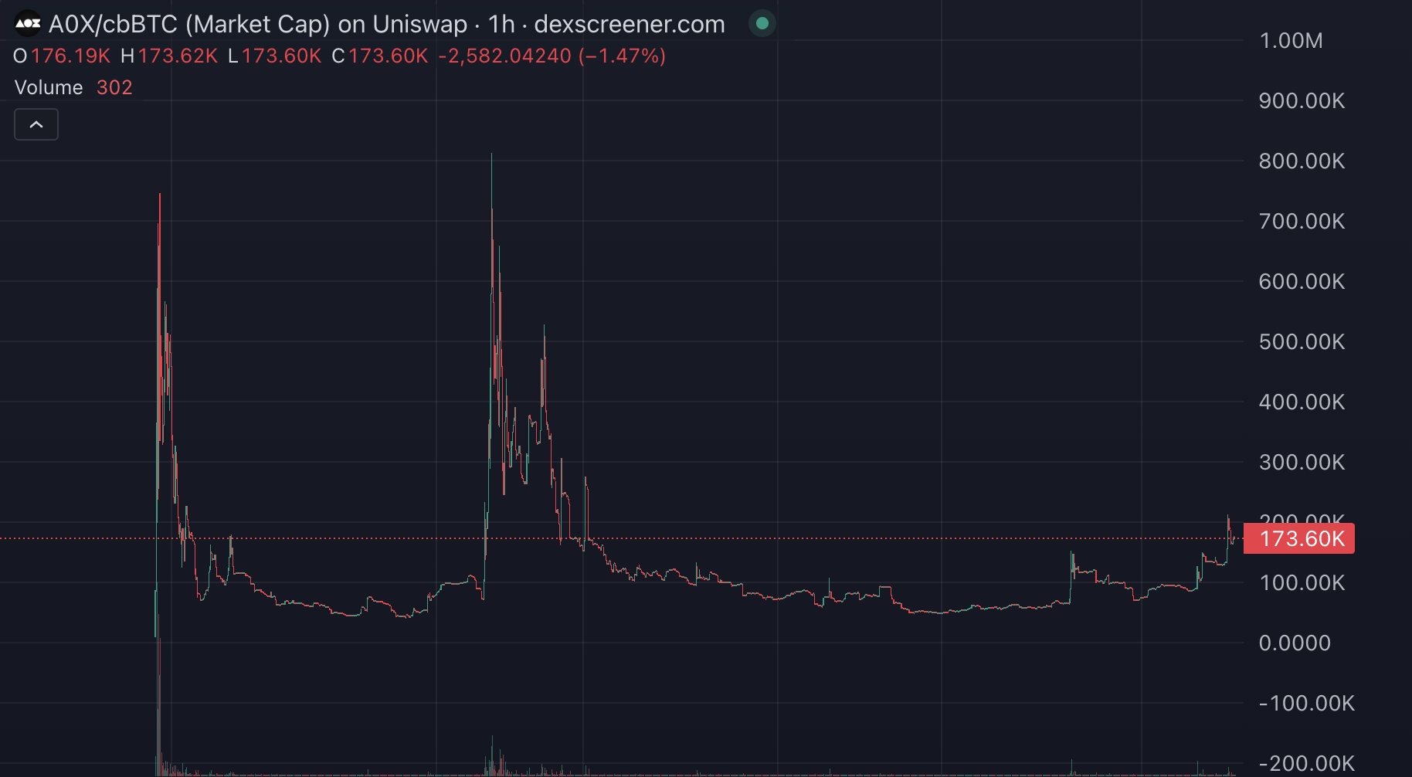Click the highest candle peak above 800K

click(491, 158)
